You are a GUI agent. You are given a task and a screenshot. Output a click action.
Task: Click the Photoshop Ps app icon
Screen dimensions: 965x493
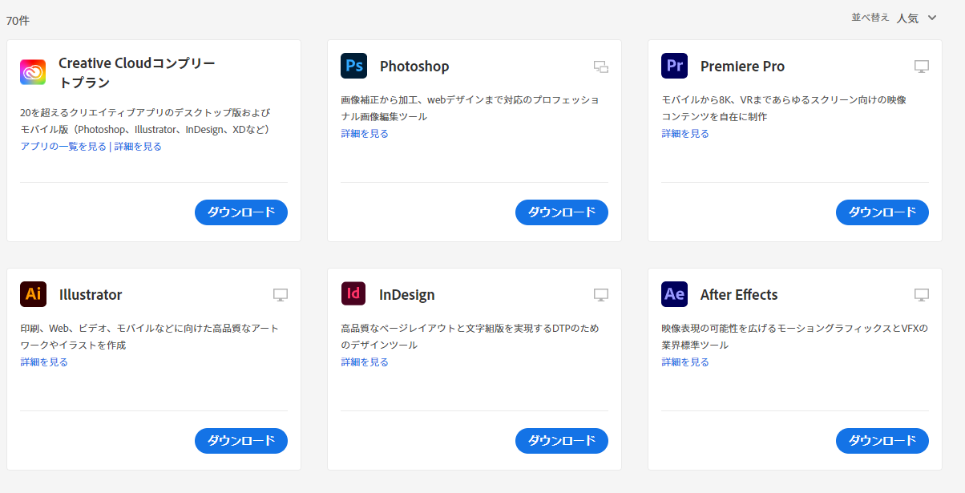[353, 66]
